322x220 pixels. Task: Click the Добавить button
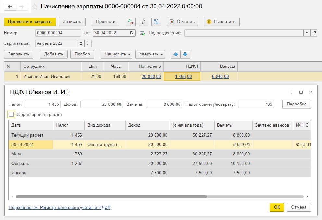tap(54, 54)
